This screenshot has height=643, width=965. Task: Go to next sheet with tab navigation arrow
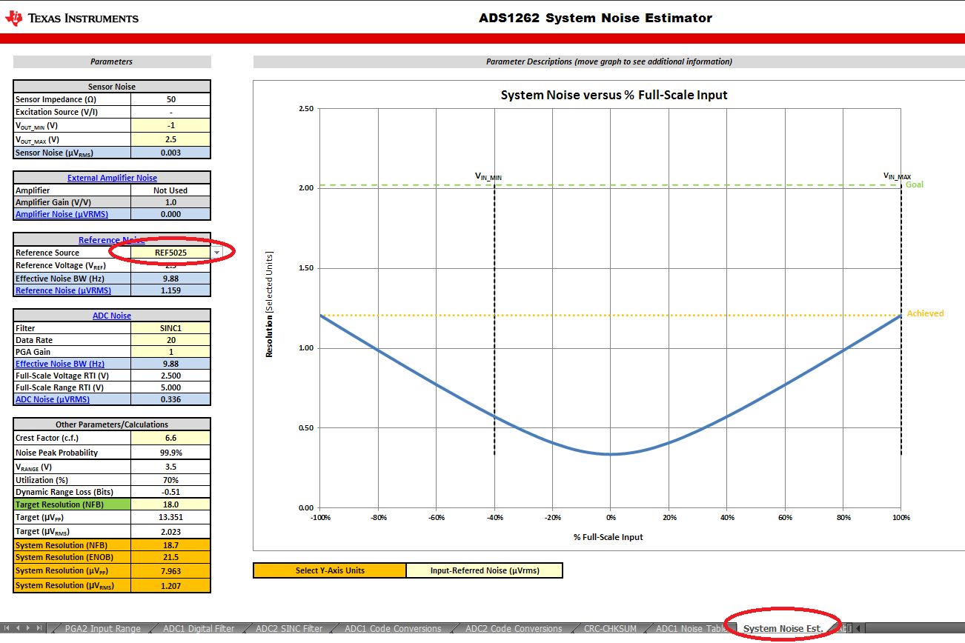(x=29, y=628)
